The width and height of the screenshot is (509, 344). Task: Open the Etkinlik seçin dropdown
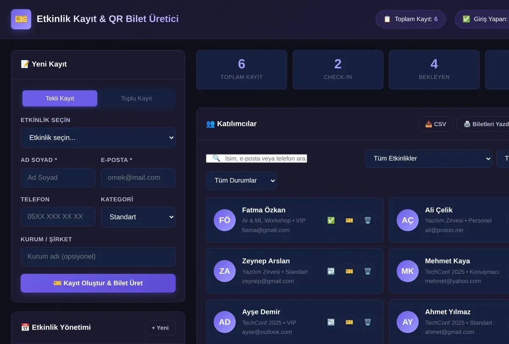(x=98, y=138)
